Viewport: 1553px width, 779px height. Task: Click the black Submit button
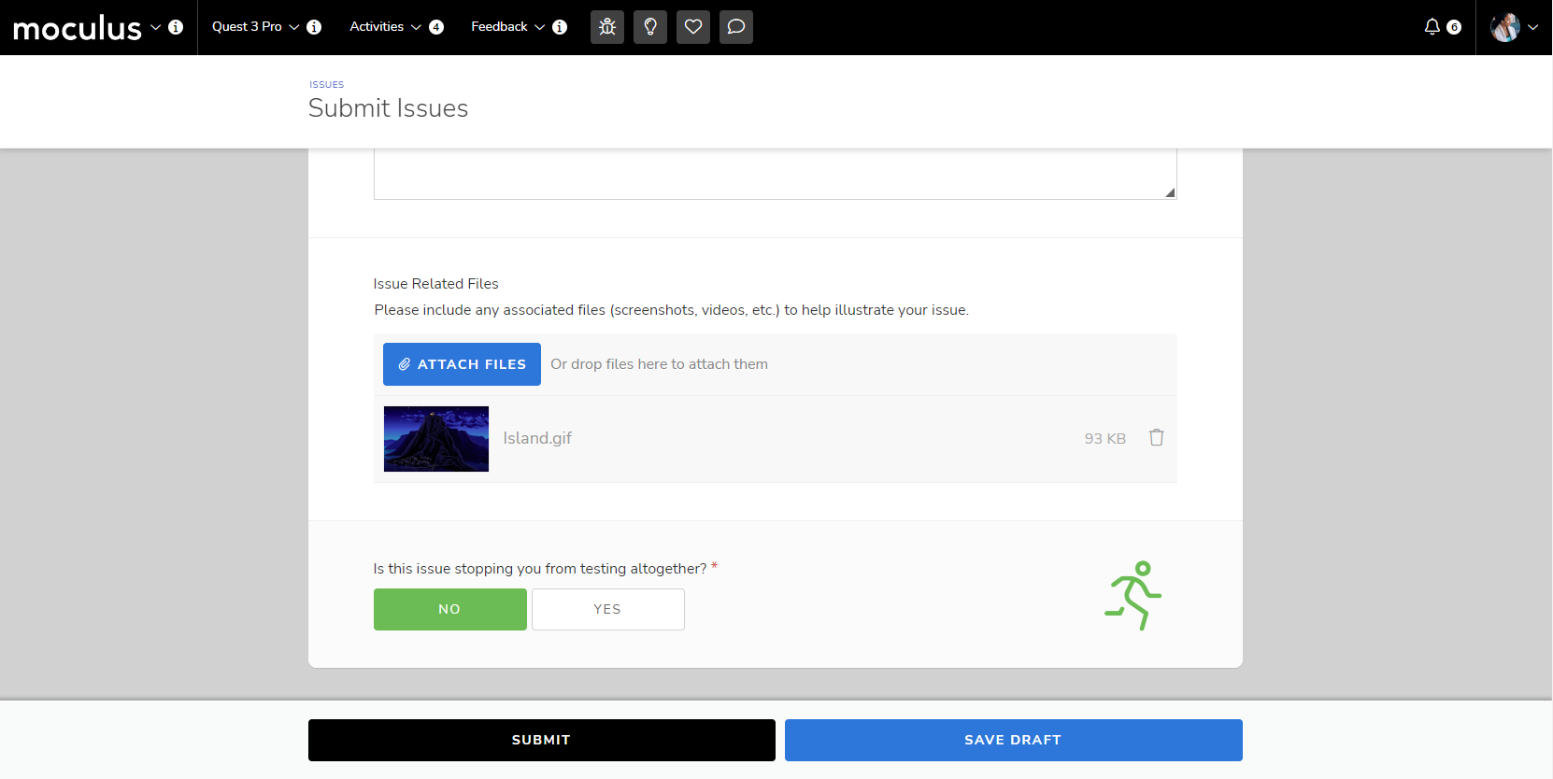pyautogui.click(x=541, y=740)
